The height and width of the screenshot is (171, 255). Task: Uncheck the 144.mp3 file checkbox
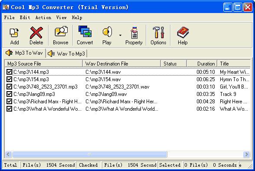(9, 72)
